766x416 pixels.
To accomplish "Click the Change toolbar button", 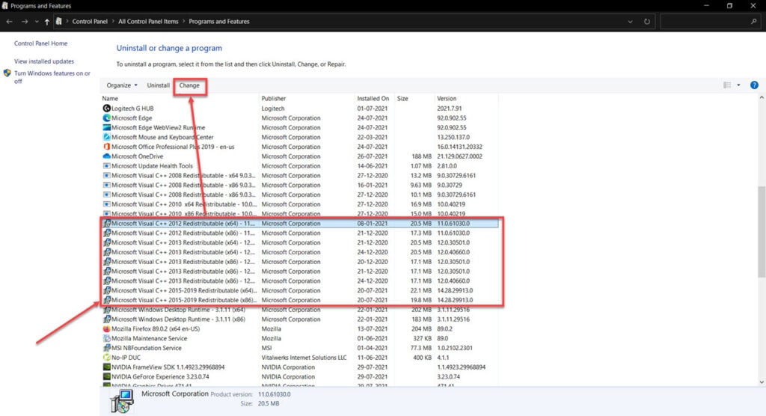I will (189, 85).
